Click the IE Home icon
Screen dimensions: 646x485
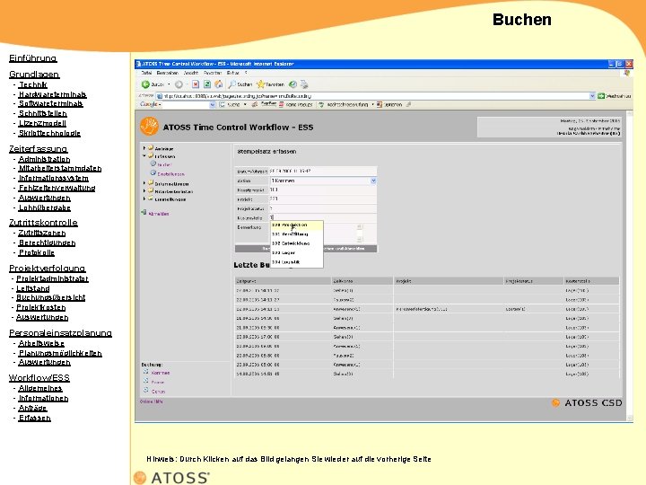click(x=218, y=84)
